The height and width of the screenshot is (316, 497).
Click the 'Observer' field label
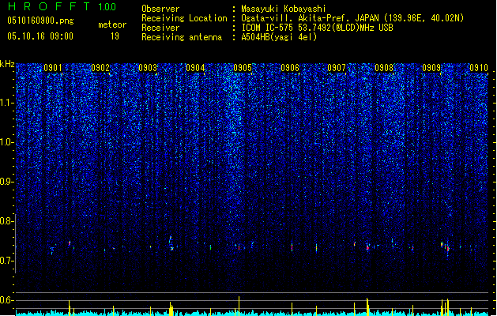(160, 9)
